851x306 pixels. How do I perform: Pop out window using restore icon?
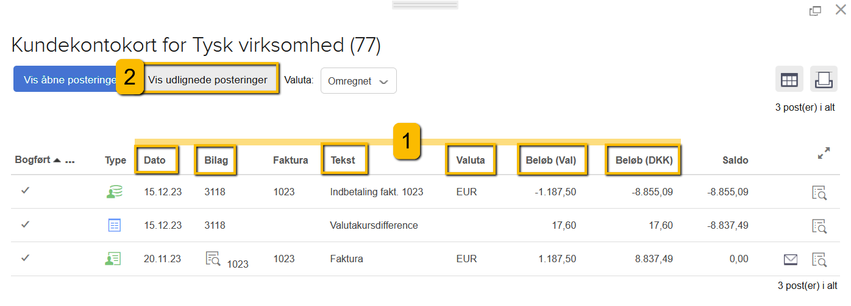point(814,10)
